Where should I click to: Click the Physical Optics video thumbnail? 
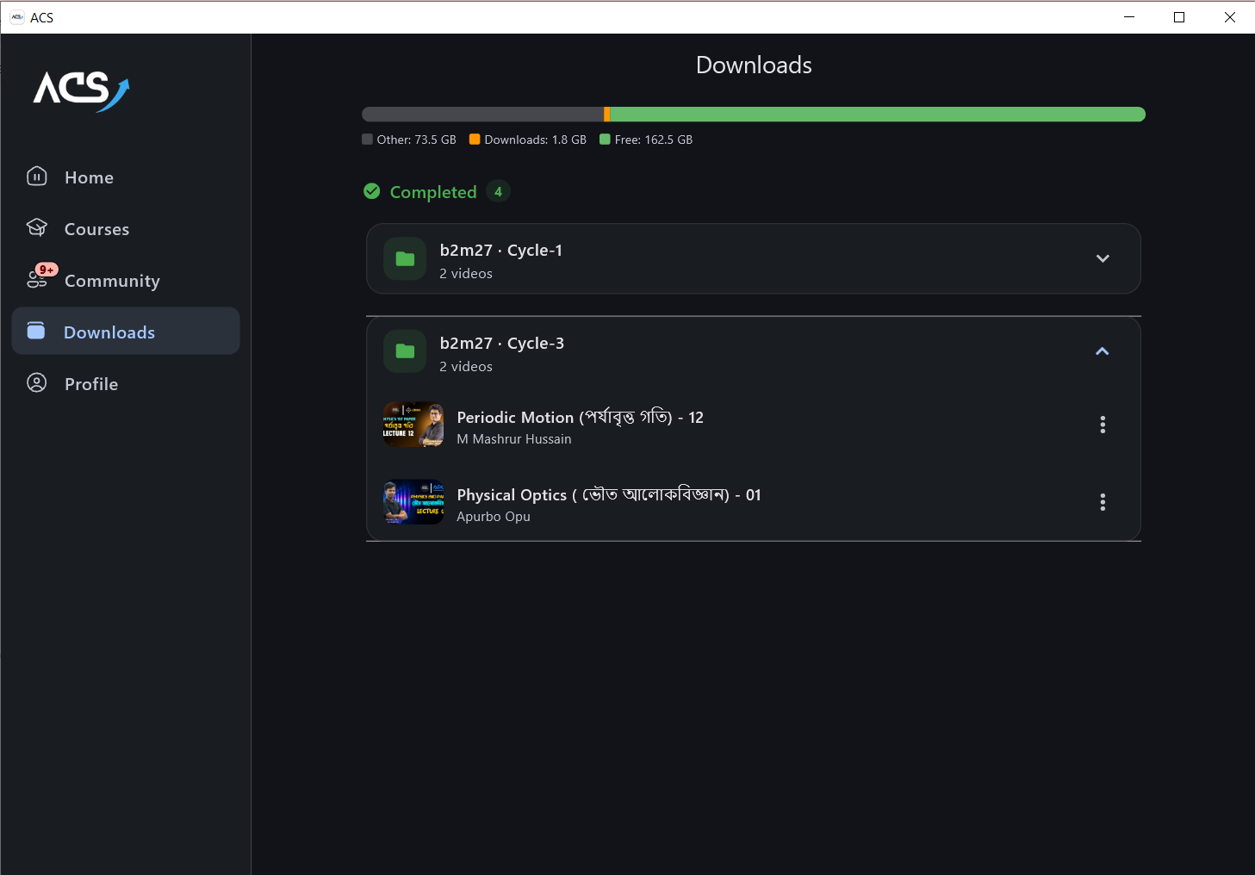pos(413,502)
